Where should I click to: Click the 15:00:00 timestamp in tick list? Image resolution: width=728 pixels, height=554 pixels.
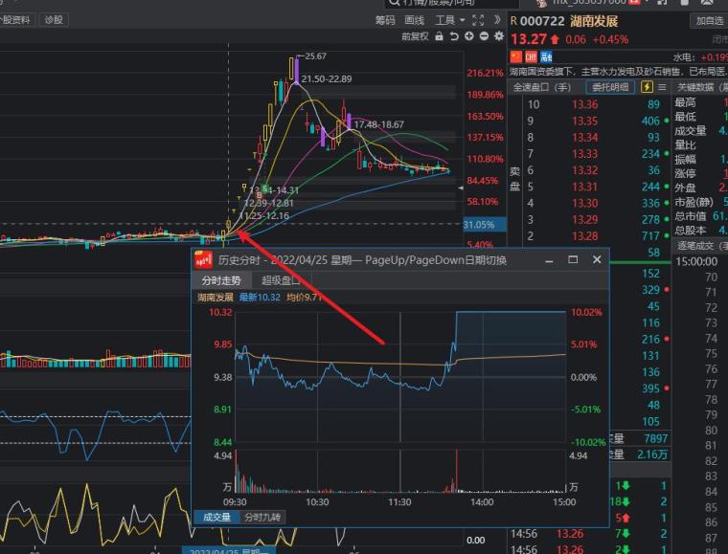696,261
